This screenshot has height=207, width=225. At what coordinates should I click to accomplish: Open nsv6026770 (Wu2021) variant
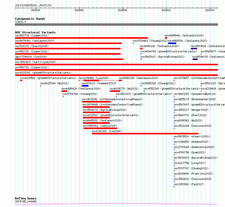[124, 89]
